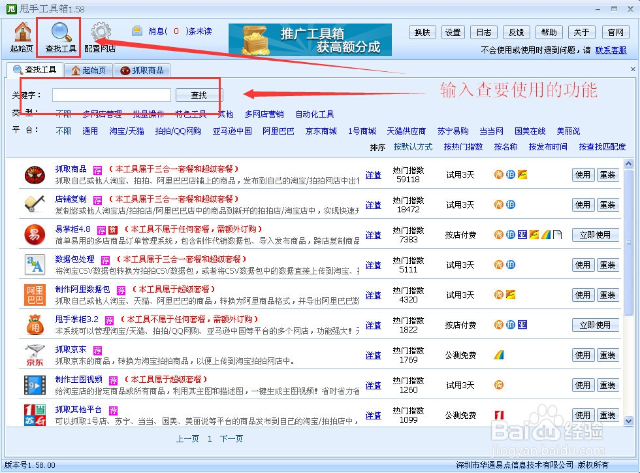Click the 联系客服 support link

coord(611,50)
